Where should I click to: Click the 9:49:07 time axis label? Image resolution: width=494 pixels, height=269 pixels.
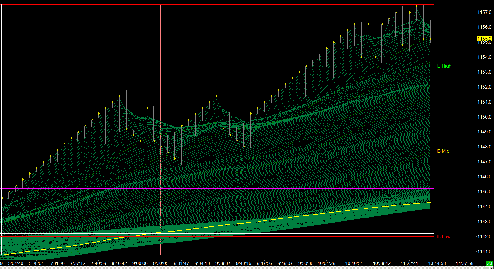(285, 264)
